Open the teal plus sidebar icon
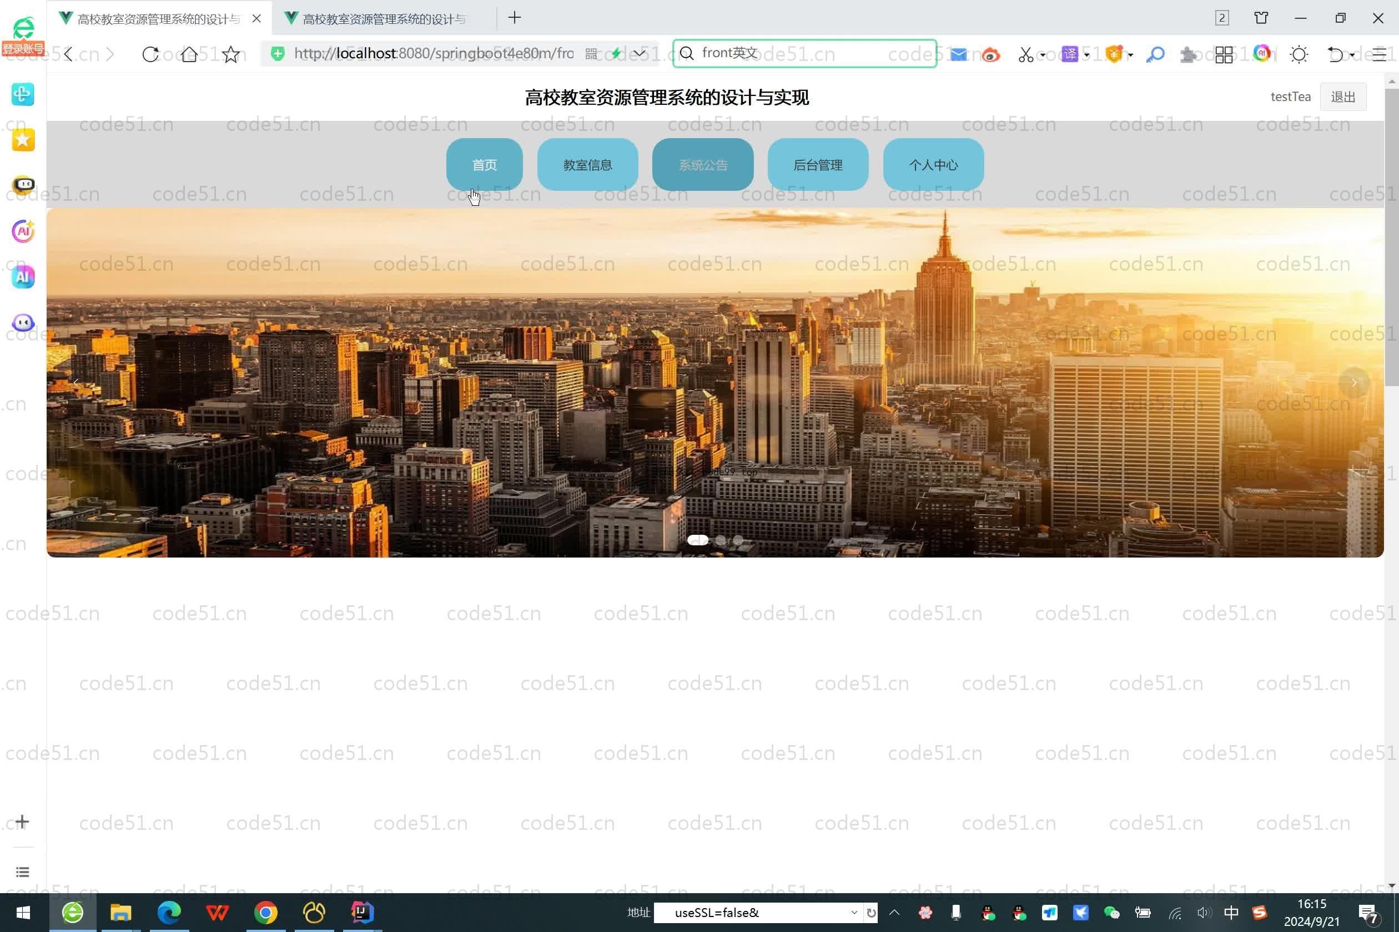 [x=23, y=94]
